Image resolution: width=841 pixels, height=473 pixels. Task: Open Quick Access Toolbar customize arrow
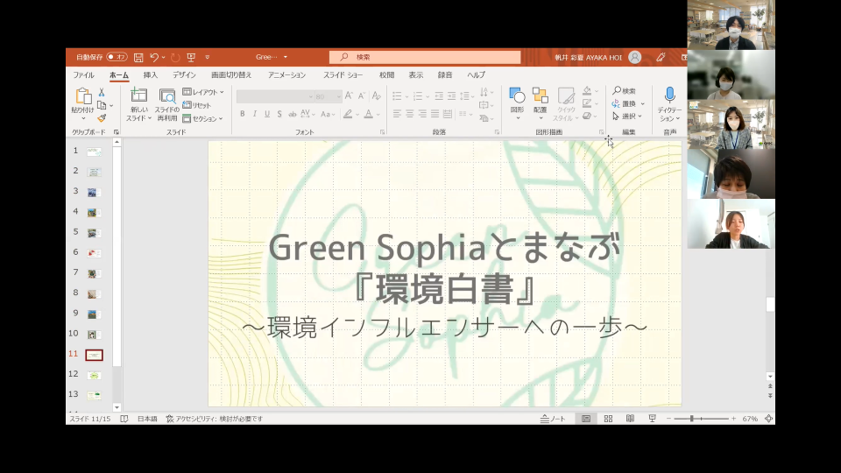207,57
